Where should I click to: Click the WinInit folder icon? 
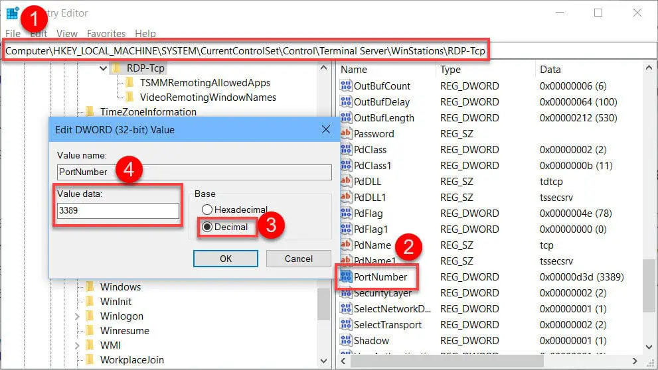90,301
